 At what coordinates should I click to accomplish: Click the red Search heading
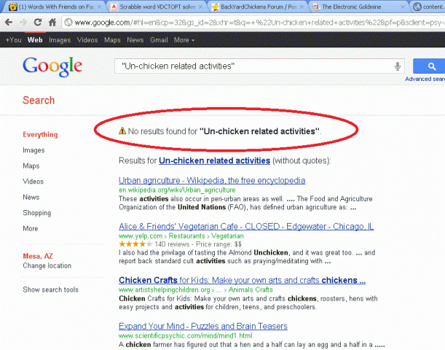tap(39, 101)
